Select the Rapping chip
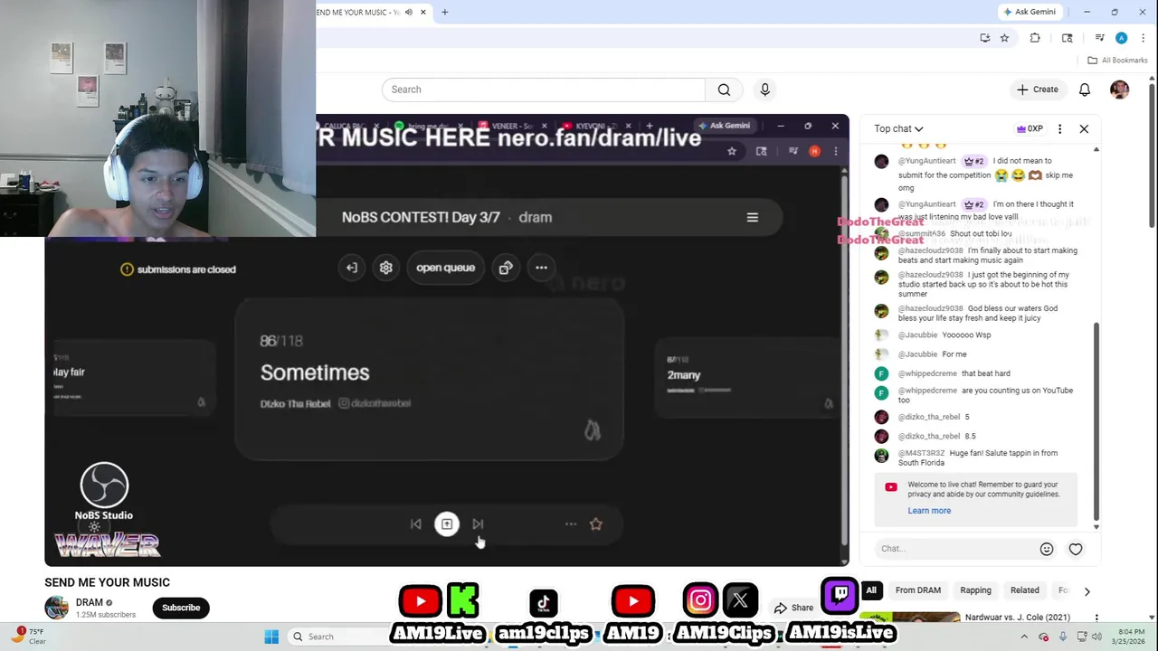The image size is (1158, 651). [975, 590]
